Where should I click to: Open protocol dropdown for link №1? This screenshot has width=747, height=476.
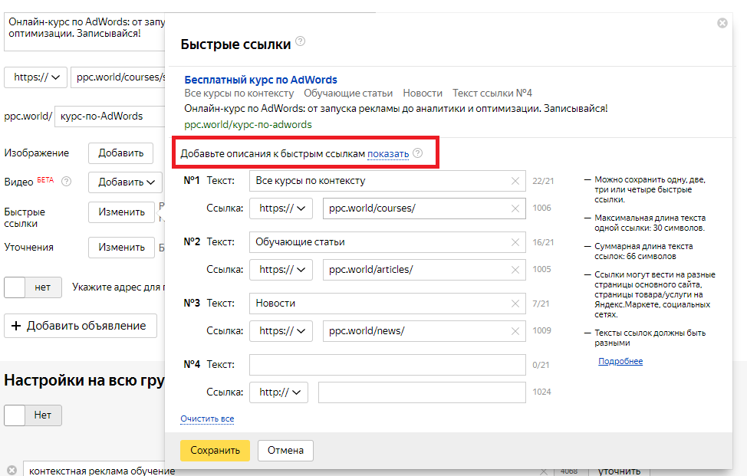(x=281, y=208)
